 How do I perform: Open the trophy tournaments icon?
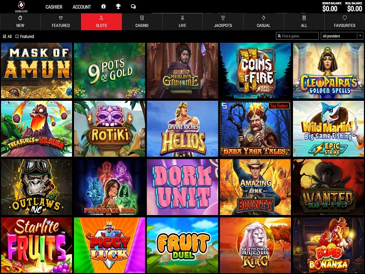click(x=118, y=7)
